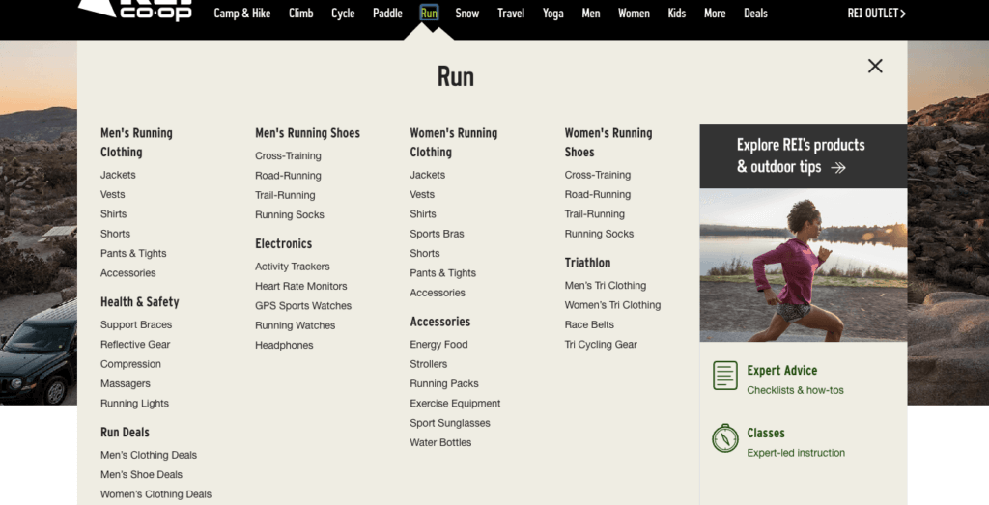
Task: Open the Cycle menu
Action: tap(343, 14)
